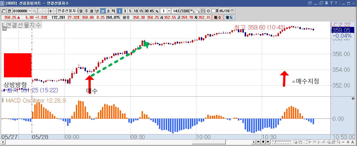Screen dimensions: 357x146
Task: Click the magnifier symbol search icon
Action: pos(34,11)
